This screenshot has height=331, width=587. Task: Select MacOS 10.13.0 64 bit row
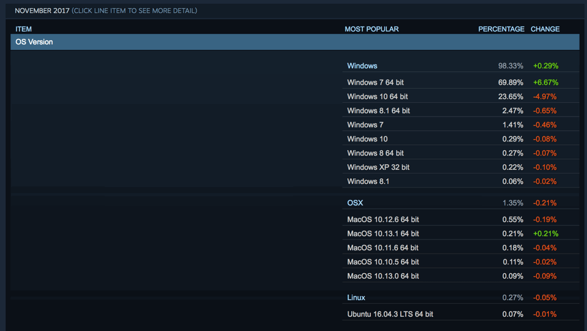461,276
